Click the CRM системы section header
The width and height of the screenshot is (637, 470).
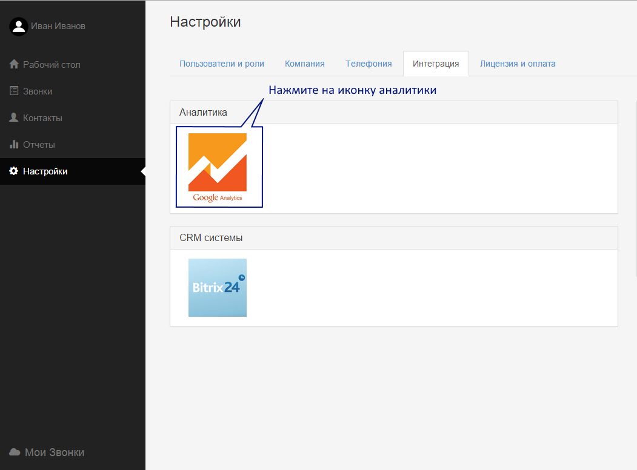[x=394, y=238]
